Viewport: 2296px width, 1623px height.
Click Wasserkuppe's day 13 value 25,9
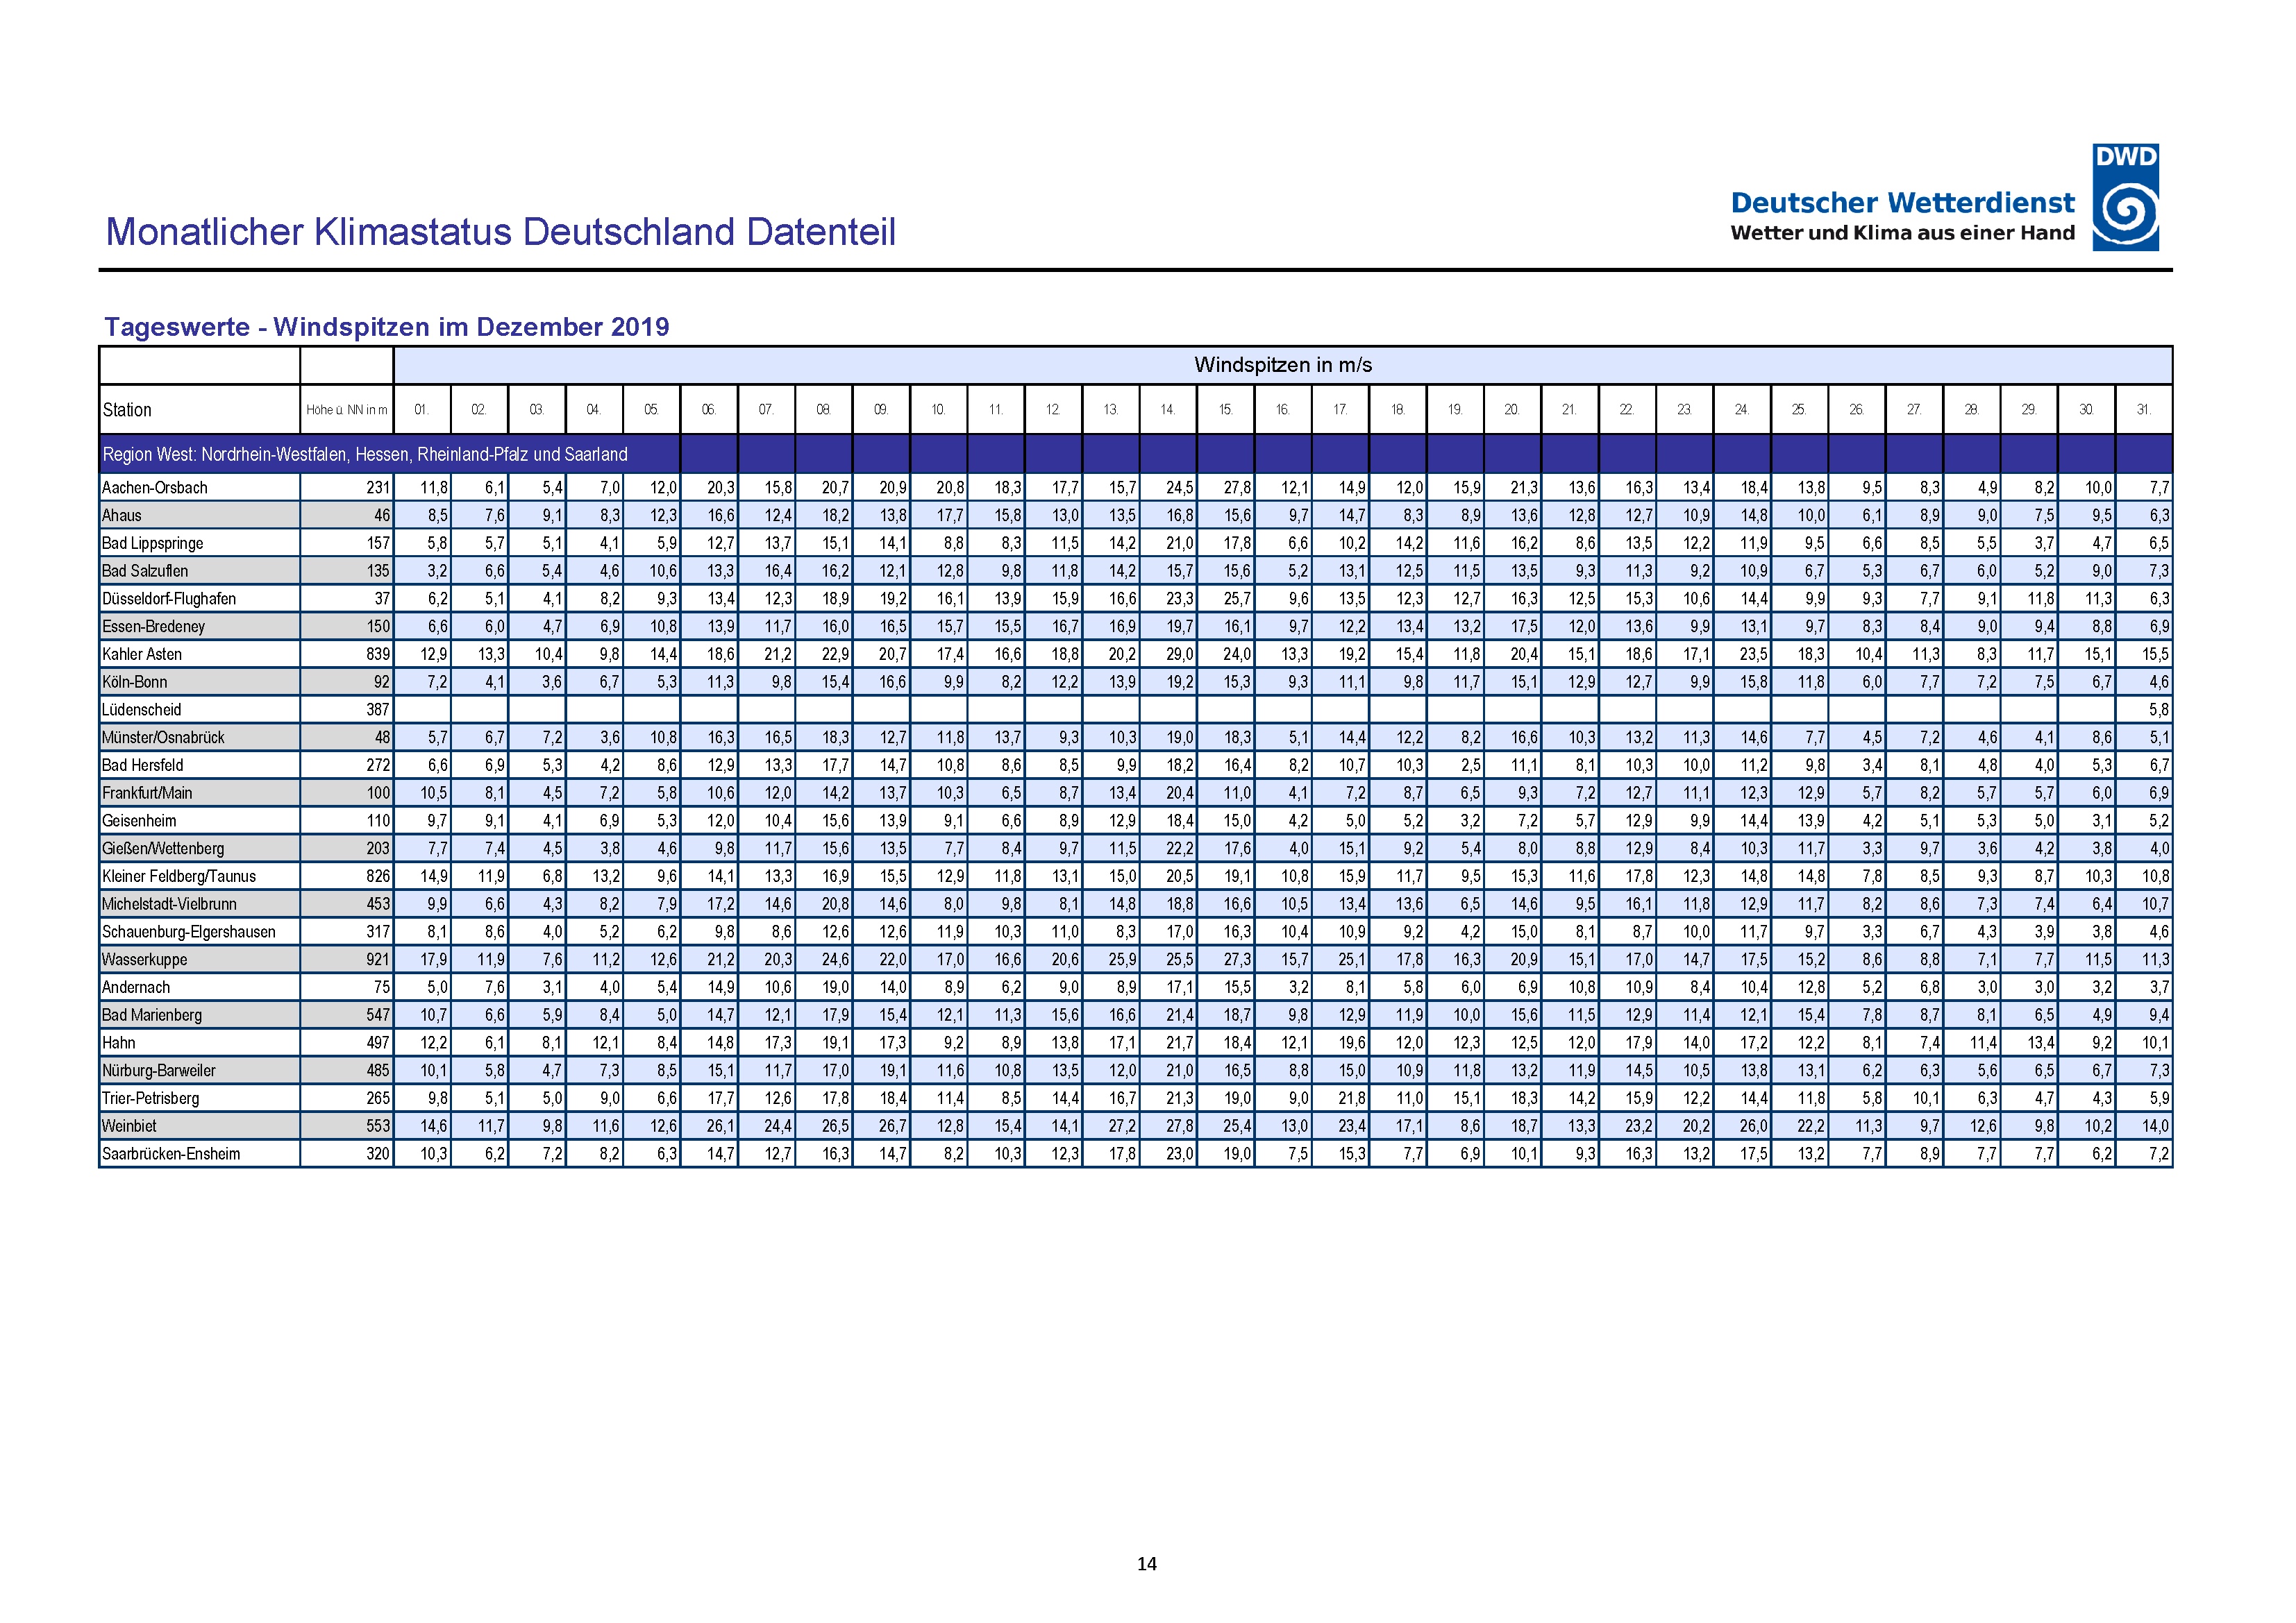1122,960
